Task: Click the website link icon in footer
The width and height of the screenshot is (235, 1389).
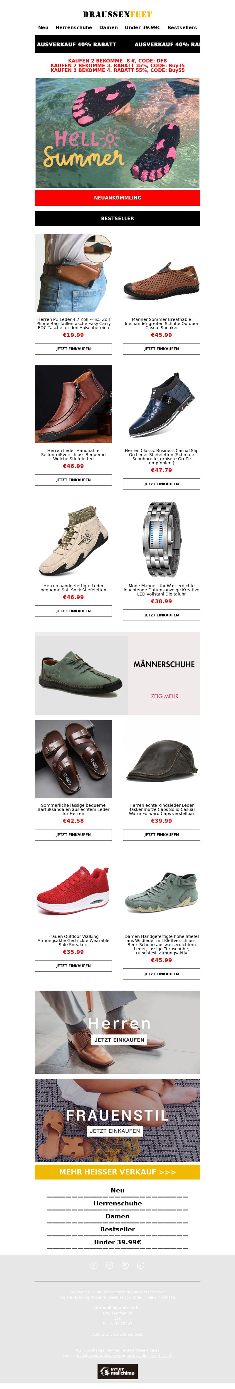Action: click(141, 1265)
